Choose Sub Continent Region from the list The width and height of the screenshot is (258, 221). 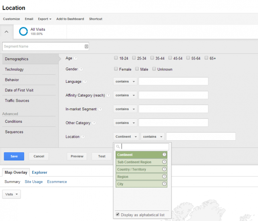(x=141, y=162)
